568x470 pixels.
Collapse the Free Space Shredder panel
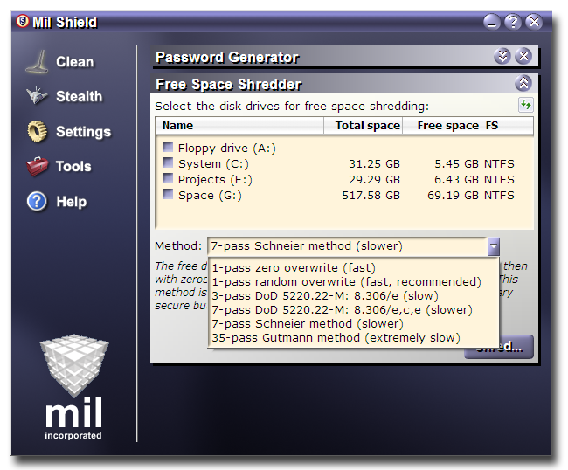pos(523,84)
